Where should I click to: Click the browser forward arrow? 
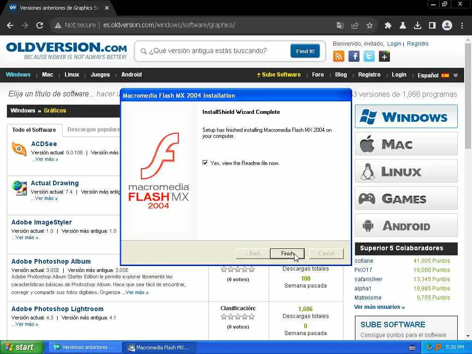(25, 25)
